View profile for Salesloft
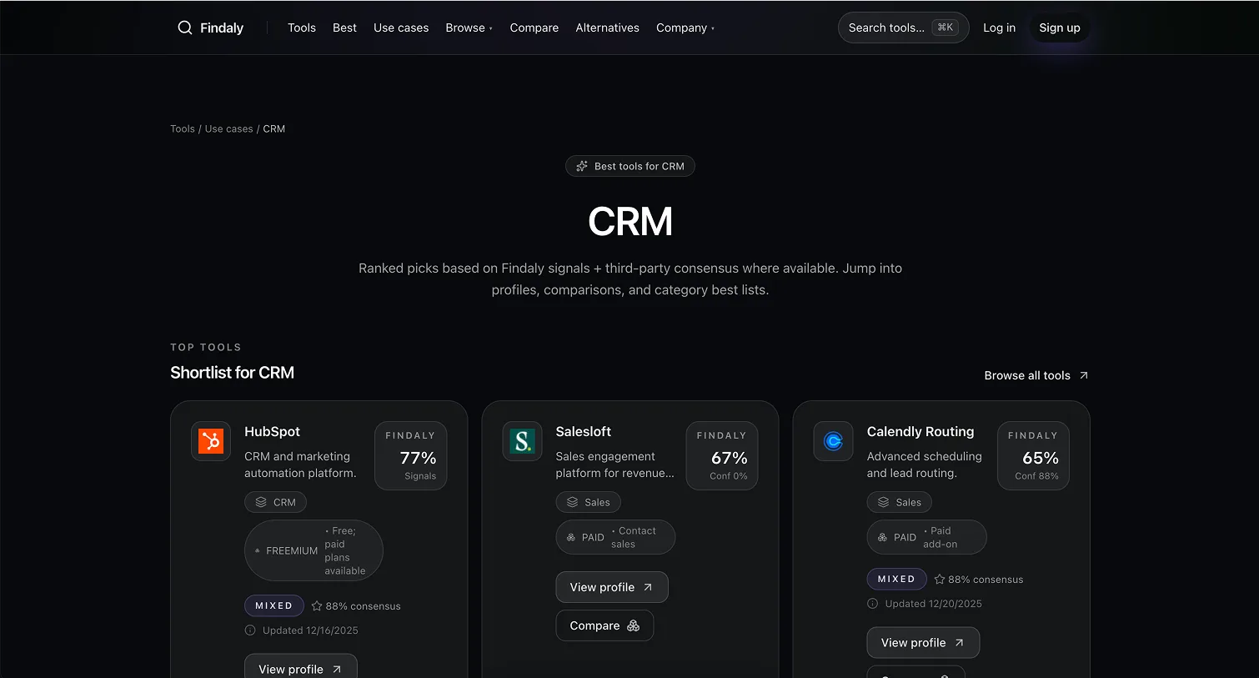1259x678 pixels. [x=611, y=587]
